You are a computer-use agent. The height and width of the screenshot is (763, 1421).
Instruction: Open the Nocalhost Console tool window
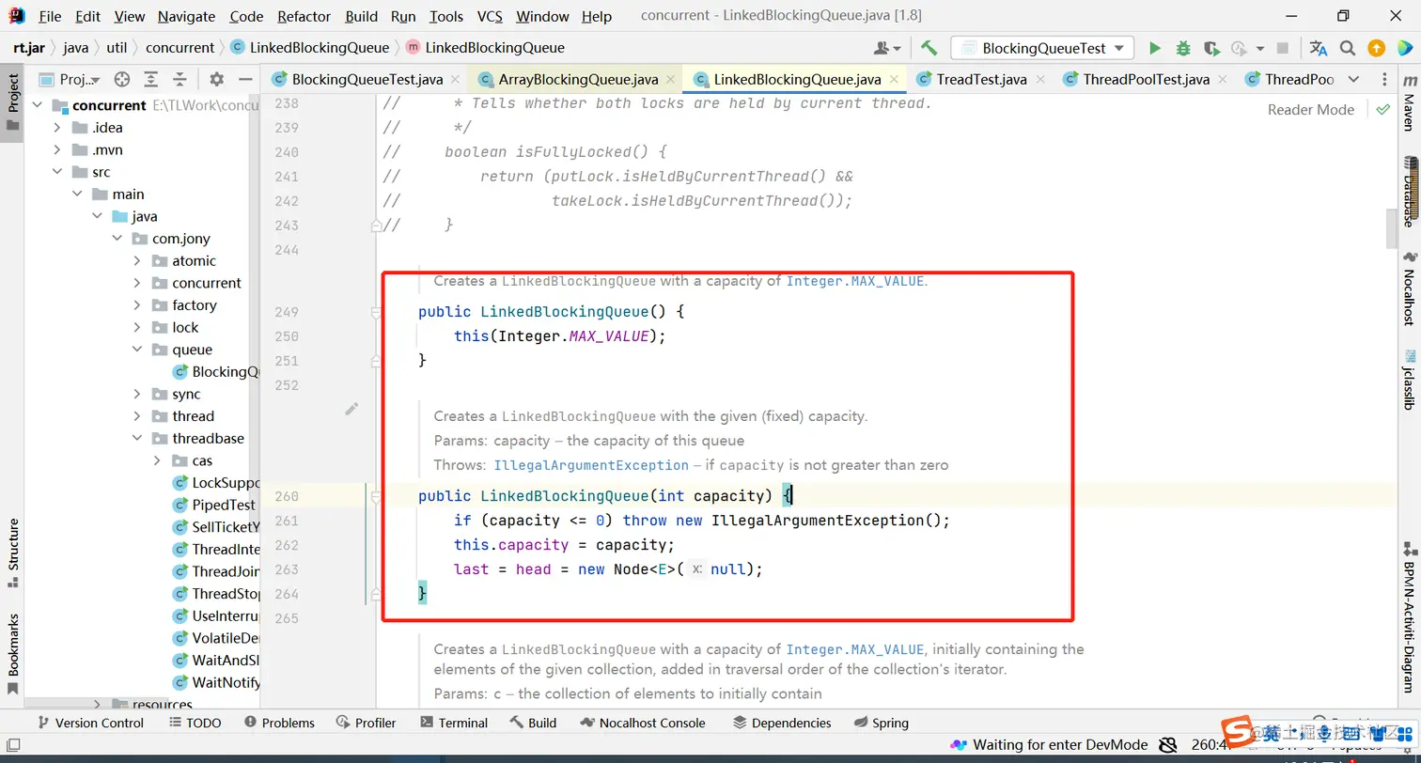coord(643,723)
